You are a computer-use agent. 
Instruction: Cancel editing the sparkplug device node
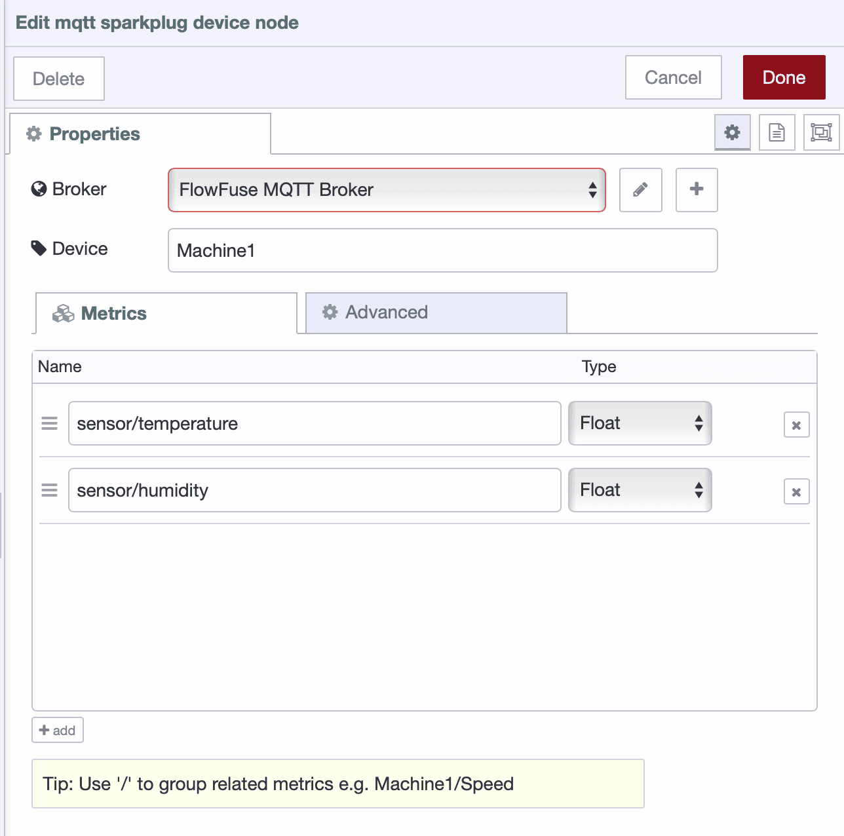[673, 77]
